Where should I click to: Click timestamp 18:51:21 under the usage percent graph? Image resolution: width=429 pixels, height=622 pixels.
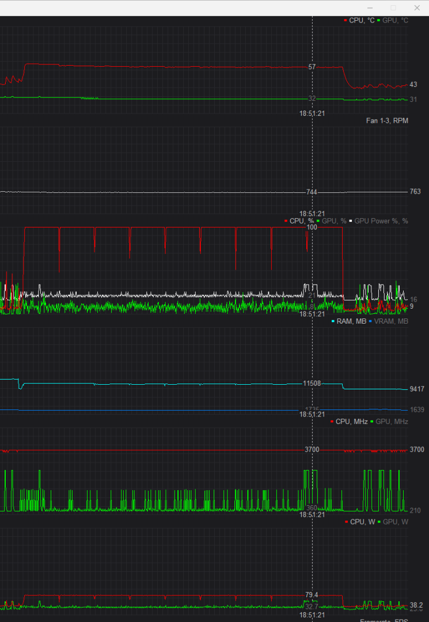[312, 314]
